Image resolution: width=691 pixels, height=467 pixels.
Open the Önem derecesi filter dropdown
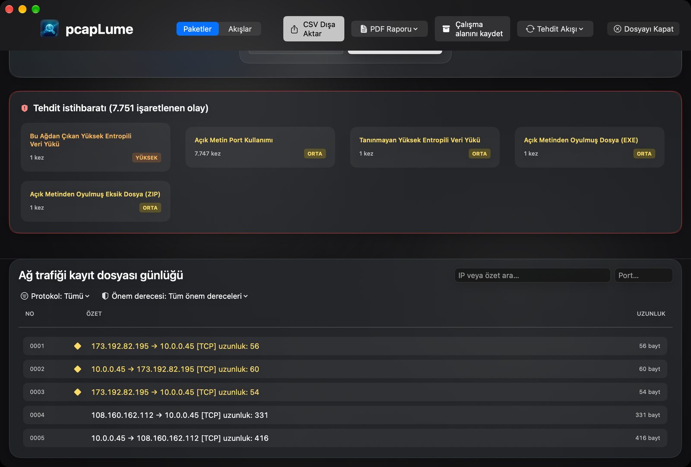click(x=175, y=296)
